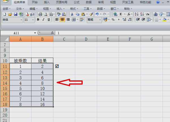Image resolution: width=170 pixels, height=122 pixels.
Task: Align text to the right
Action: (x=68, y=19)
